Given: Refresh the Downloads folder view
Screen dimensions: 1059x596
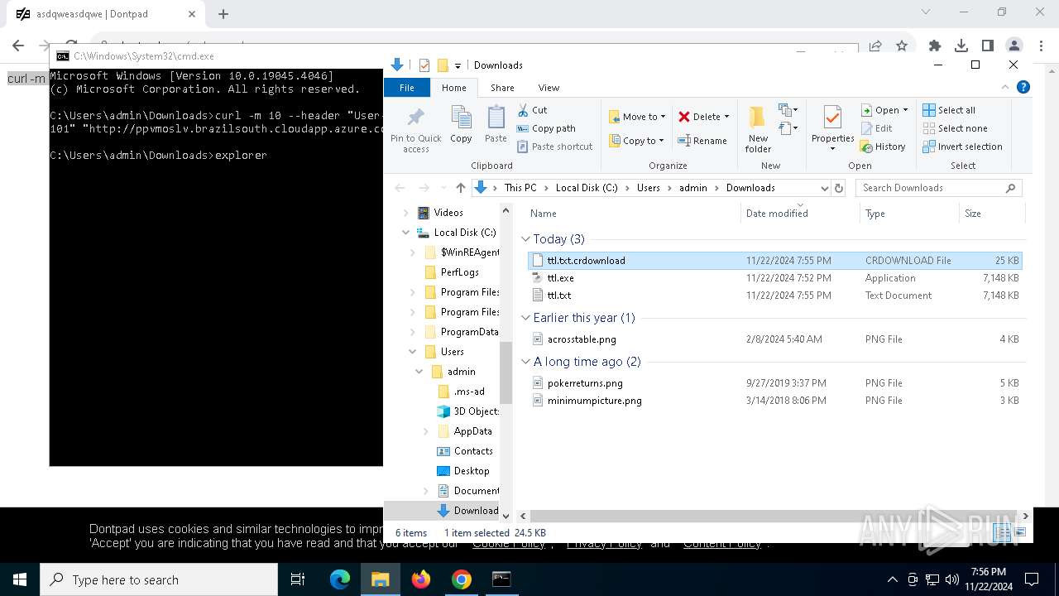Looking at the screenshot, I should click(x=839, y=188).
